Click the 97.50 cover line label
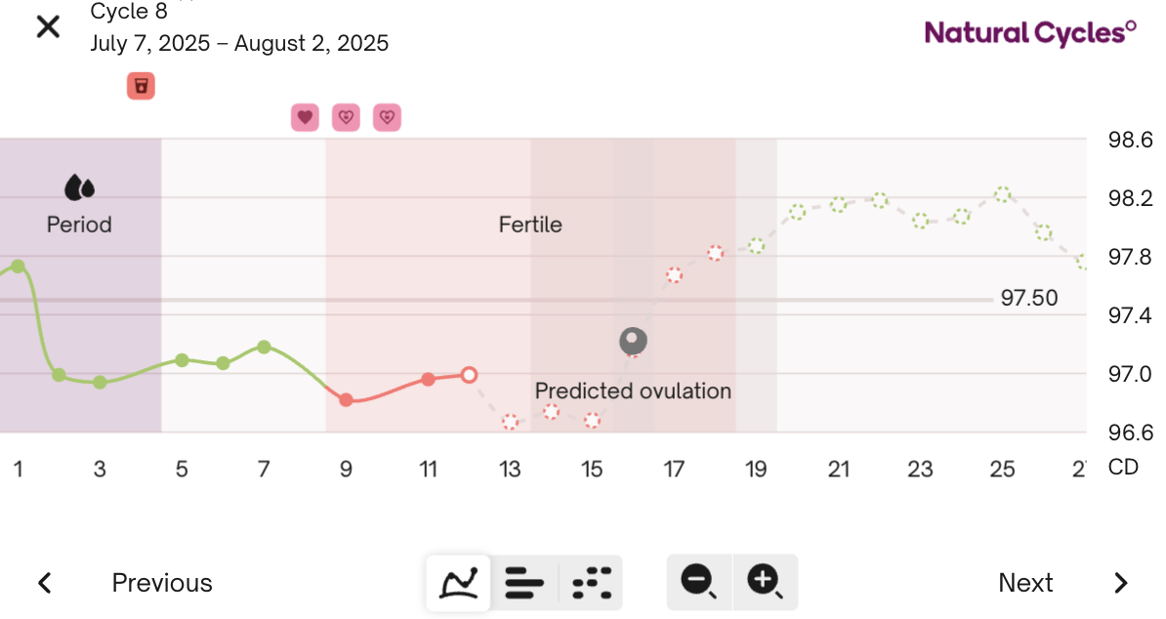Screen dimensions: 1166x619 coord(1029,298)
